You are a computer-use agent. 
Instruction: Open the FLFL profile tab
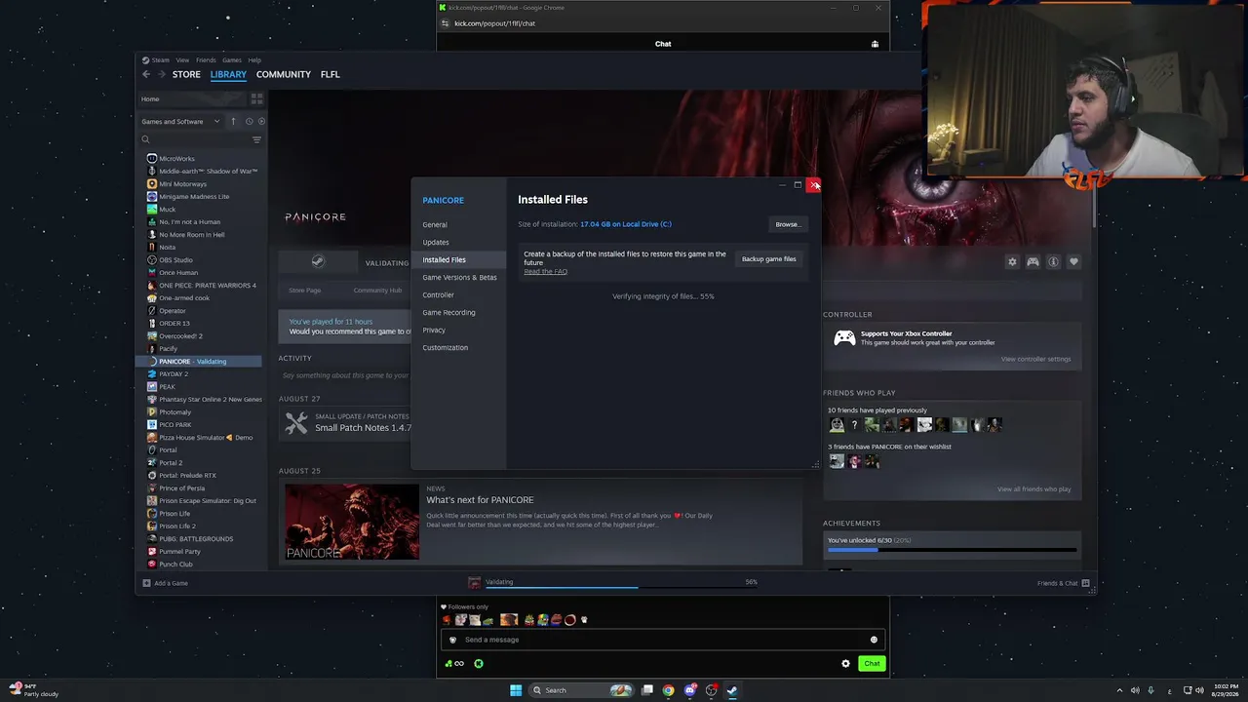coord(331,74)
